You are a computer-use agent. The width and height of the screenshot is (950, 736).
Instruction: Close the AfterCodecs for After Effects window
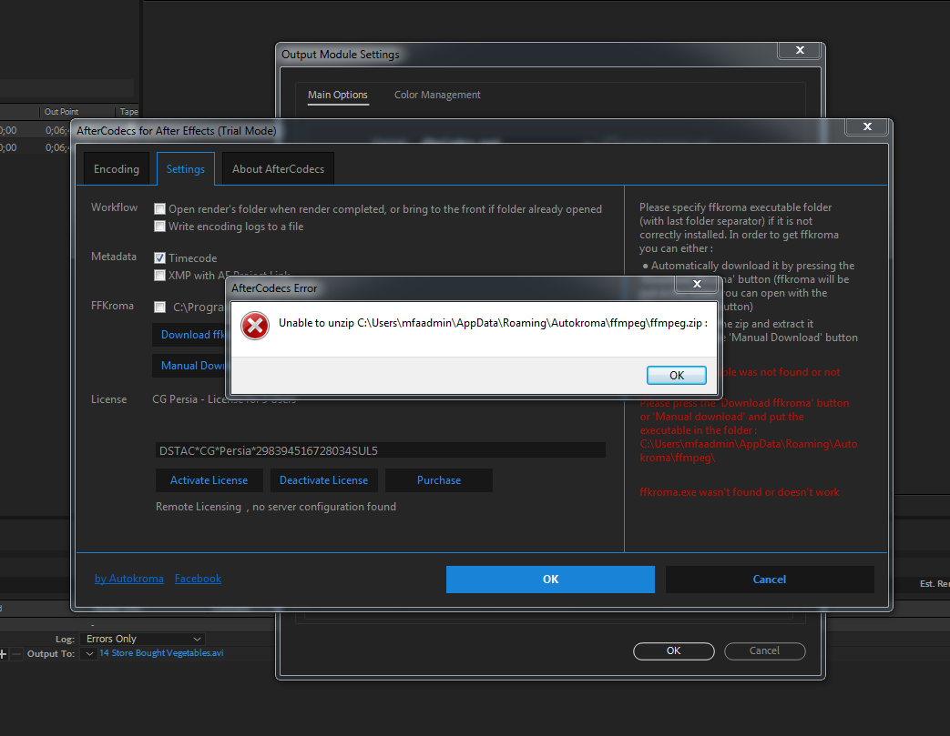(867, 126)
